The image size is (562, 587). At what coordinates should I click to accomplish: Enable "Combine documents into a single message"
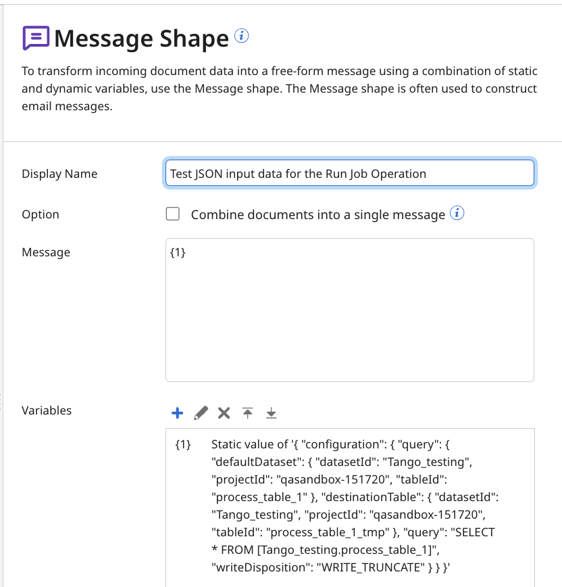[173, 214]
